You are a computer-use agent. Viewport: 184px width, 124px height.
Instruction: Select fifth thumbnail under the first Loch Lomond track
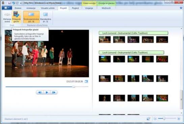pyautogui.click(x=162, y=40)
